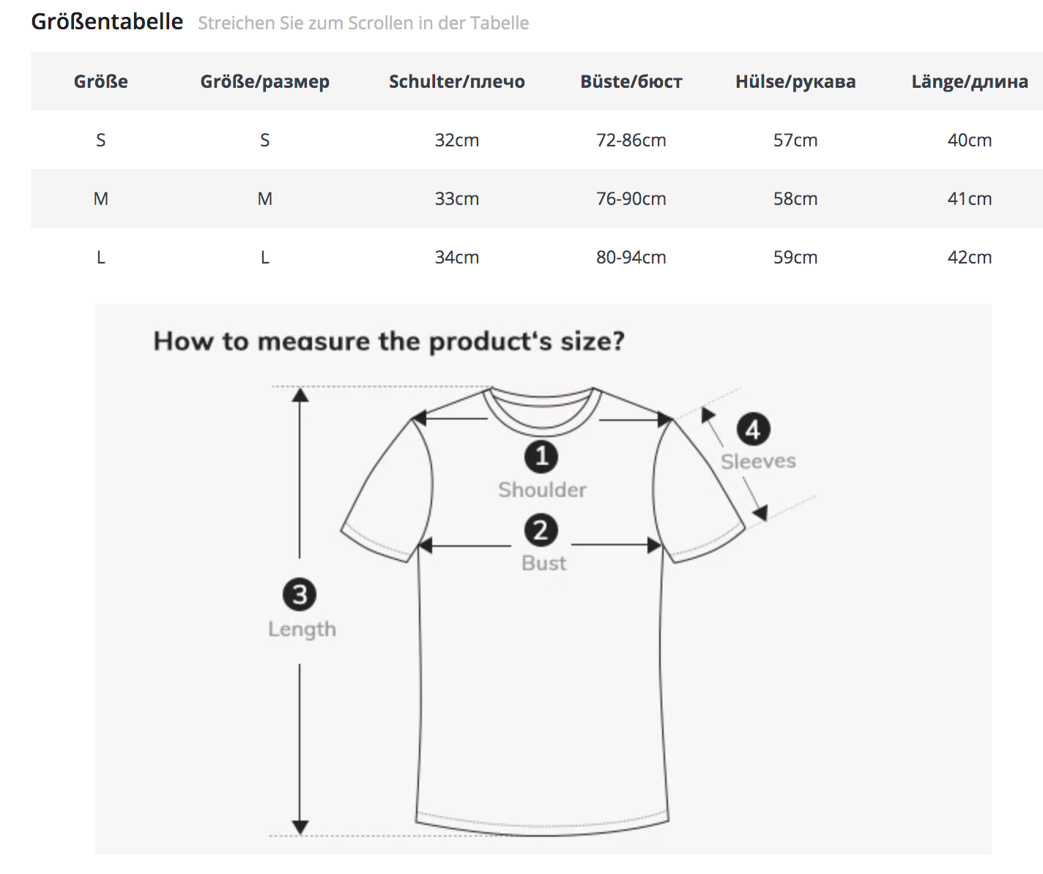Select the Schulter/плечо column header
The width and height of the screenshot is (1043, 874).
click(x=456, y=81)
